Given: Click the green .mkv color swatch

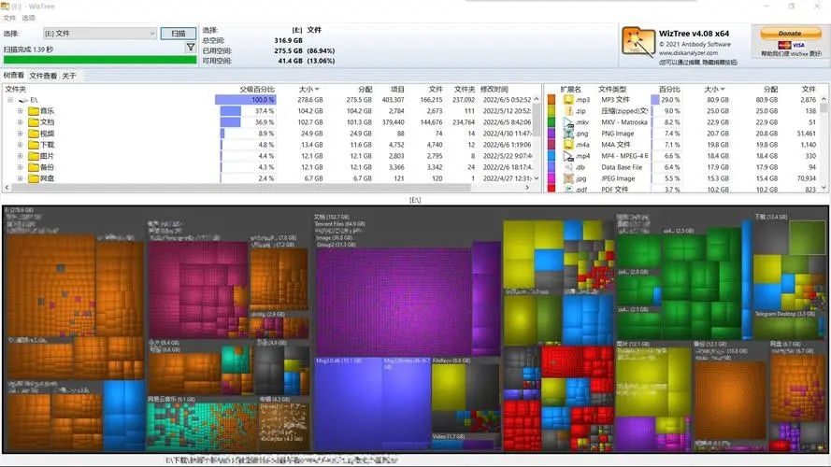Looking at the screenshot, I should (552, 122).
